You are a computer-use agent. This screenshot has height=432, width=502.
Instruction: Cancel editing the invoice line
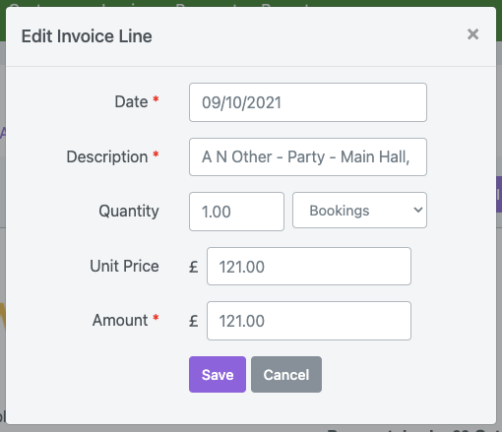click(286, 374)
